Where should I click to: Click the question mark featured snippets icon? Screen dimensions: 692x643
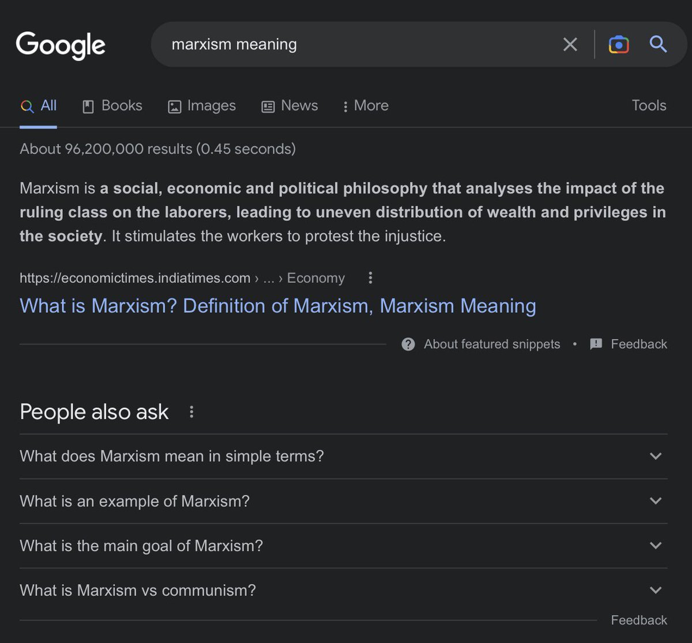click(x=408, y=344)
